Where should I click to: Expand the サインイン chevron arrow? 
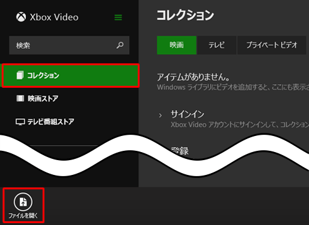coord(160,116)
